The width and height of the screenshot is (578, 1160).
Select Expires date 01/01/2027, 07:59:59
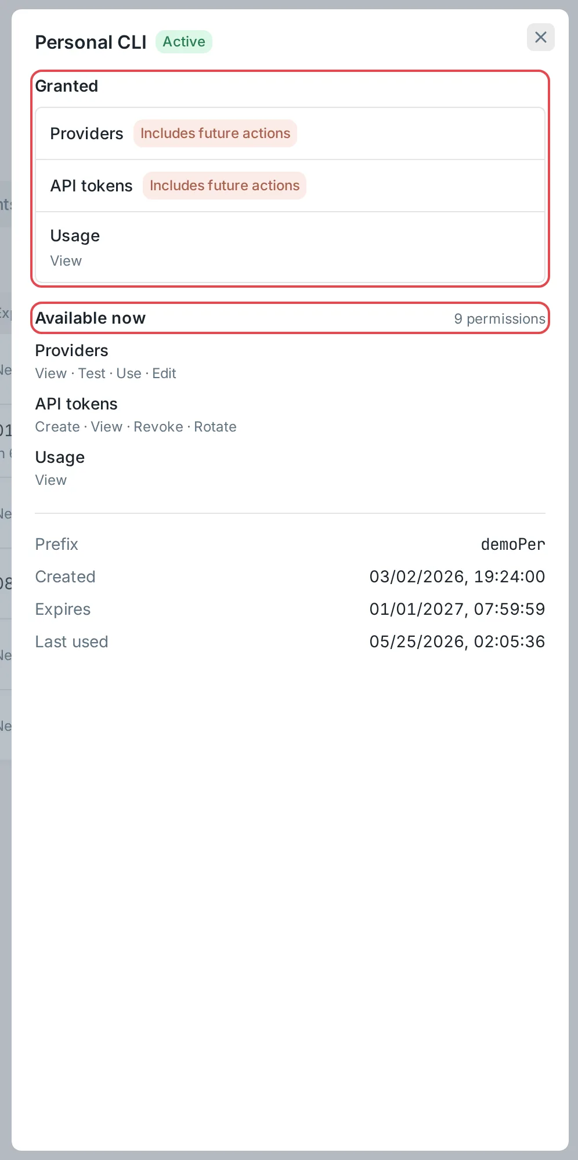point(457,609)
